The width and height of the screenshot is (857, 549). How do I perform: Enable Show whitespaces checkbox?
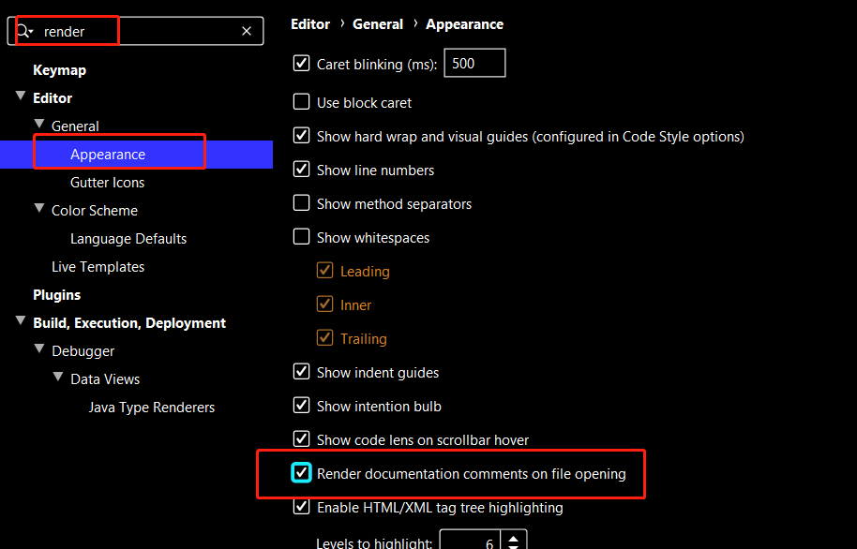click(301, 237)
